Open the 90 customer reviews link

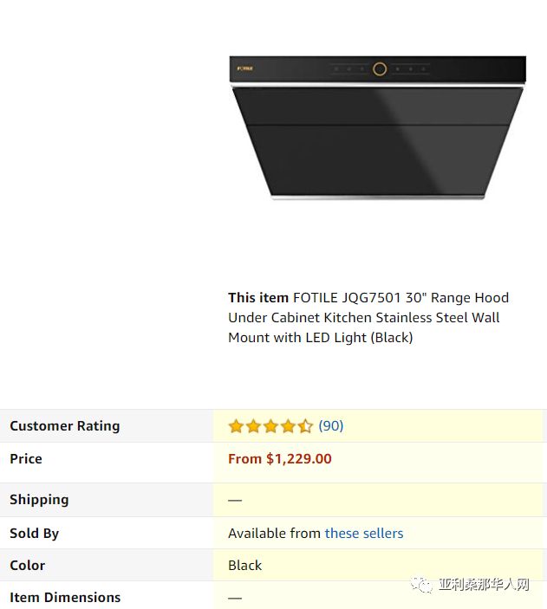tap(331, 425)
